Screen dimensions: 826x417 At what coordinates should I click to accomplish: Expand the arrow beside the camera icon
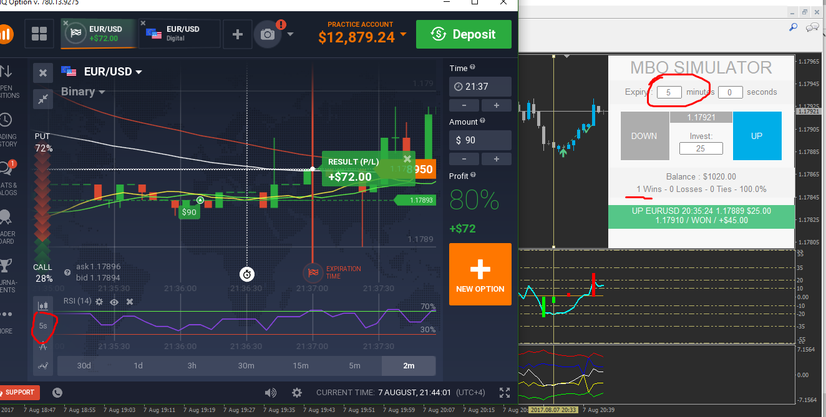click(x=290, y=35)
